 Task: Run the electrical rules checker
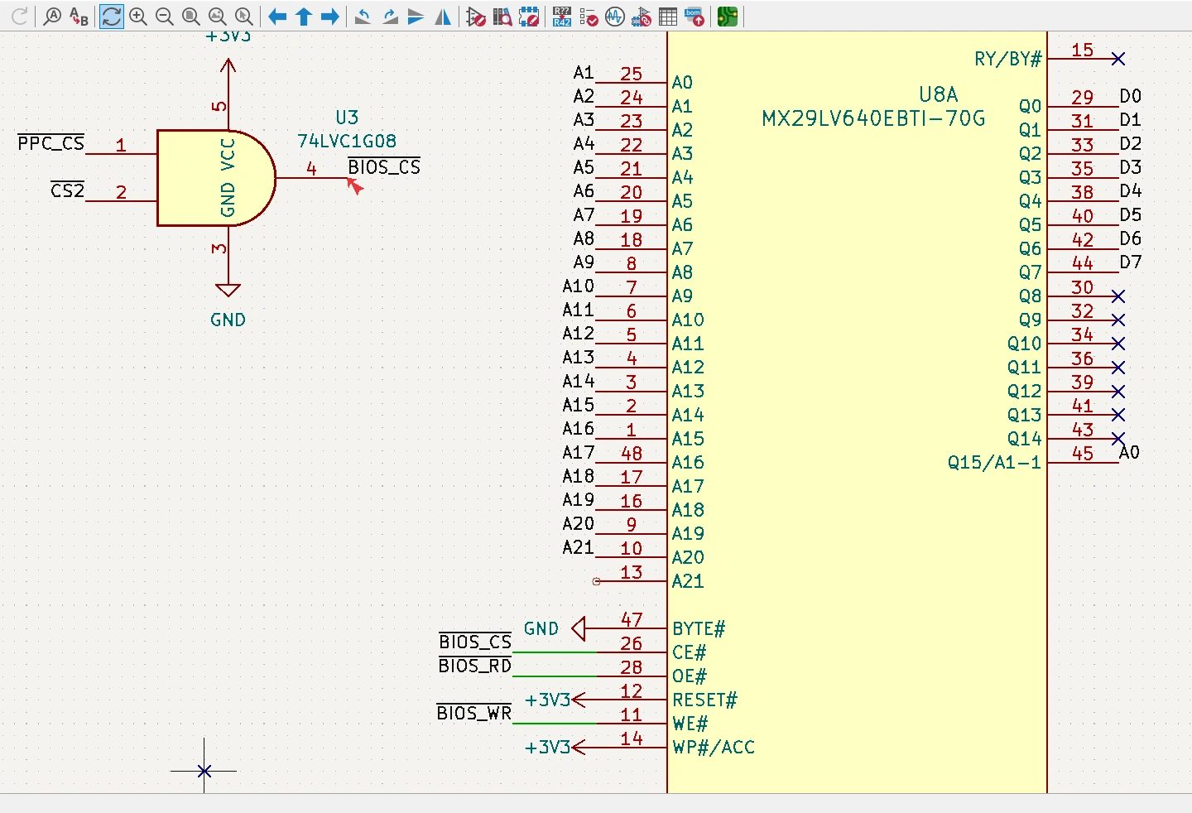click(x=589, y=17)
